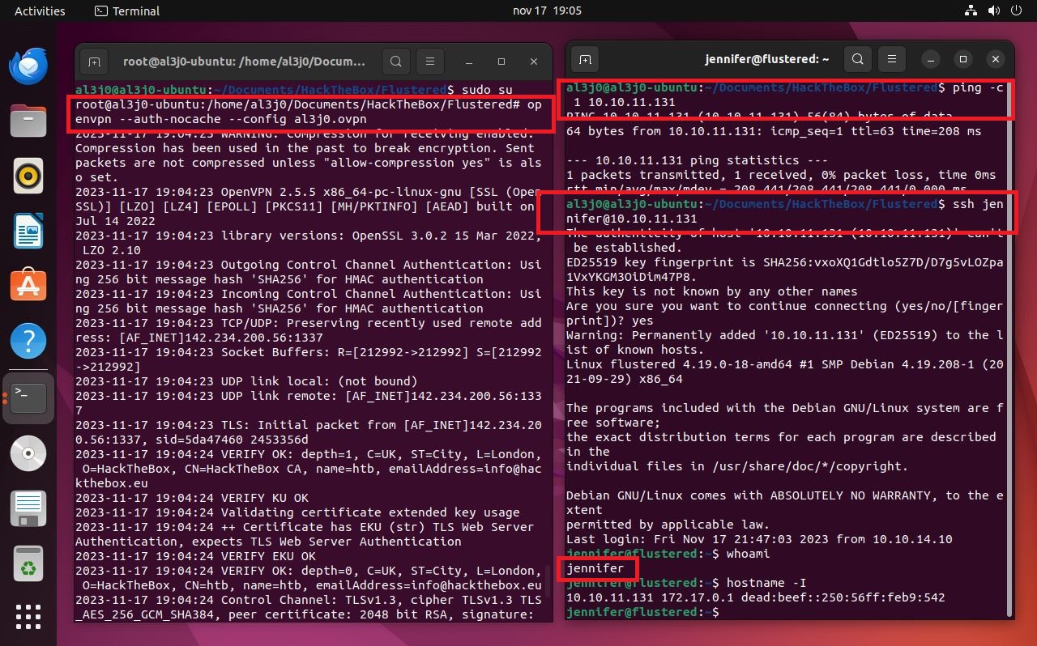
Task: Maximize the jennifer@flustered terminal window
Action: [x=963, y=59]
